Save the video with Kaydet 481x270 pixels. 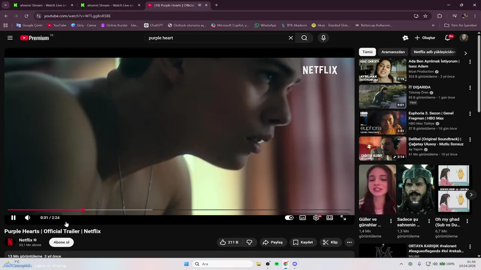[303, 242]
